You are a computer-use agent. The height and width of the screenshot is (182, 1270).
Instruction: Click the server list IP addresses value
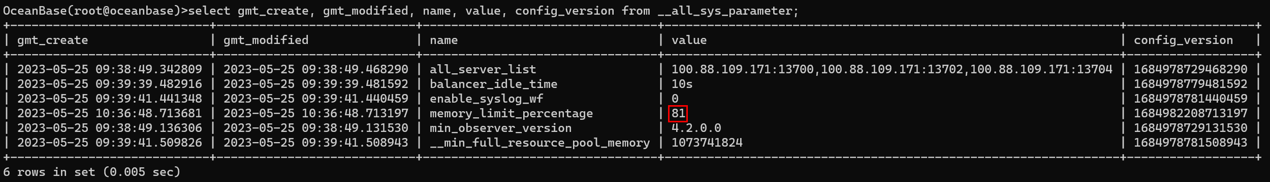click(x=892, y=69)
